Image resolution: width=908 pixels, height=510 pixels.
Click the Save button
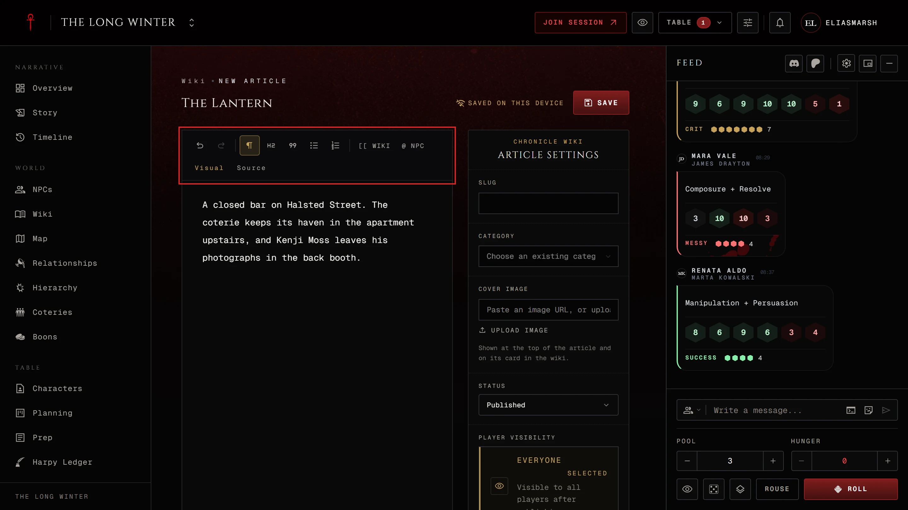601,103
